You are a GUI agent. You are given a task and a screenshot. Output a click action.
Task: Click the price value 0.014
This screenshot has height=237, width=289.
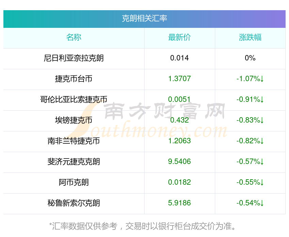[179, 58]
